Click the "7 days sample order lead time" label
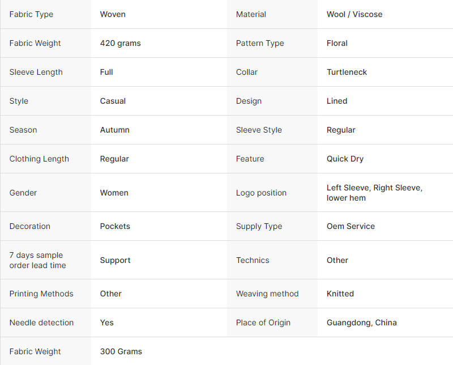Viewport: 453px width, 365px height. [x=37, y=260]
